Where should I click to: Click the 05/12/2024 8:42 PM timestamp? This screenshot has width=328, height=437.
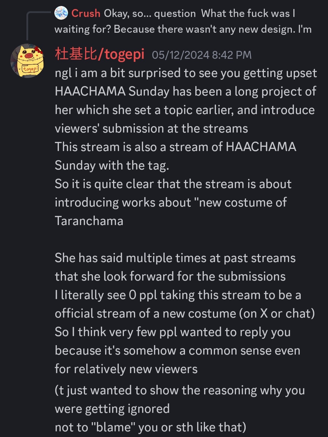tap(202, 55)
